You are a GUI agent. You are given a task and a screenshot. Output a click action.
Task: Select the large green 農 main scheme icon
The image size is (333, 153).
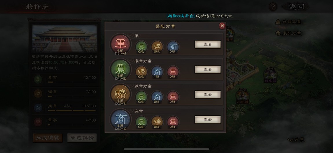pyautogui.click(x=120, y=69)
